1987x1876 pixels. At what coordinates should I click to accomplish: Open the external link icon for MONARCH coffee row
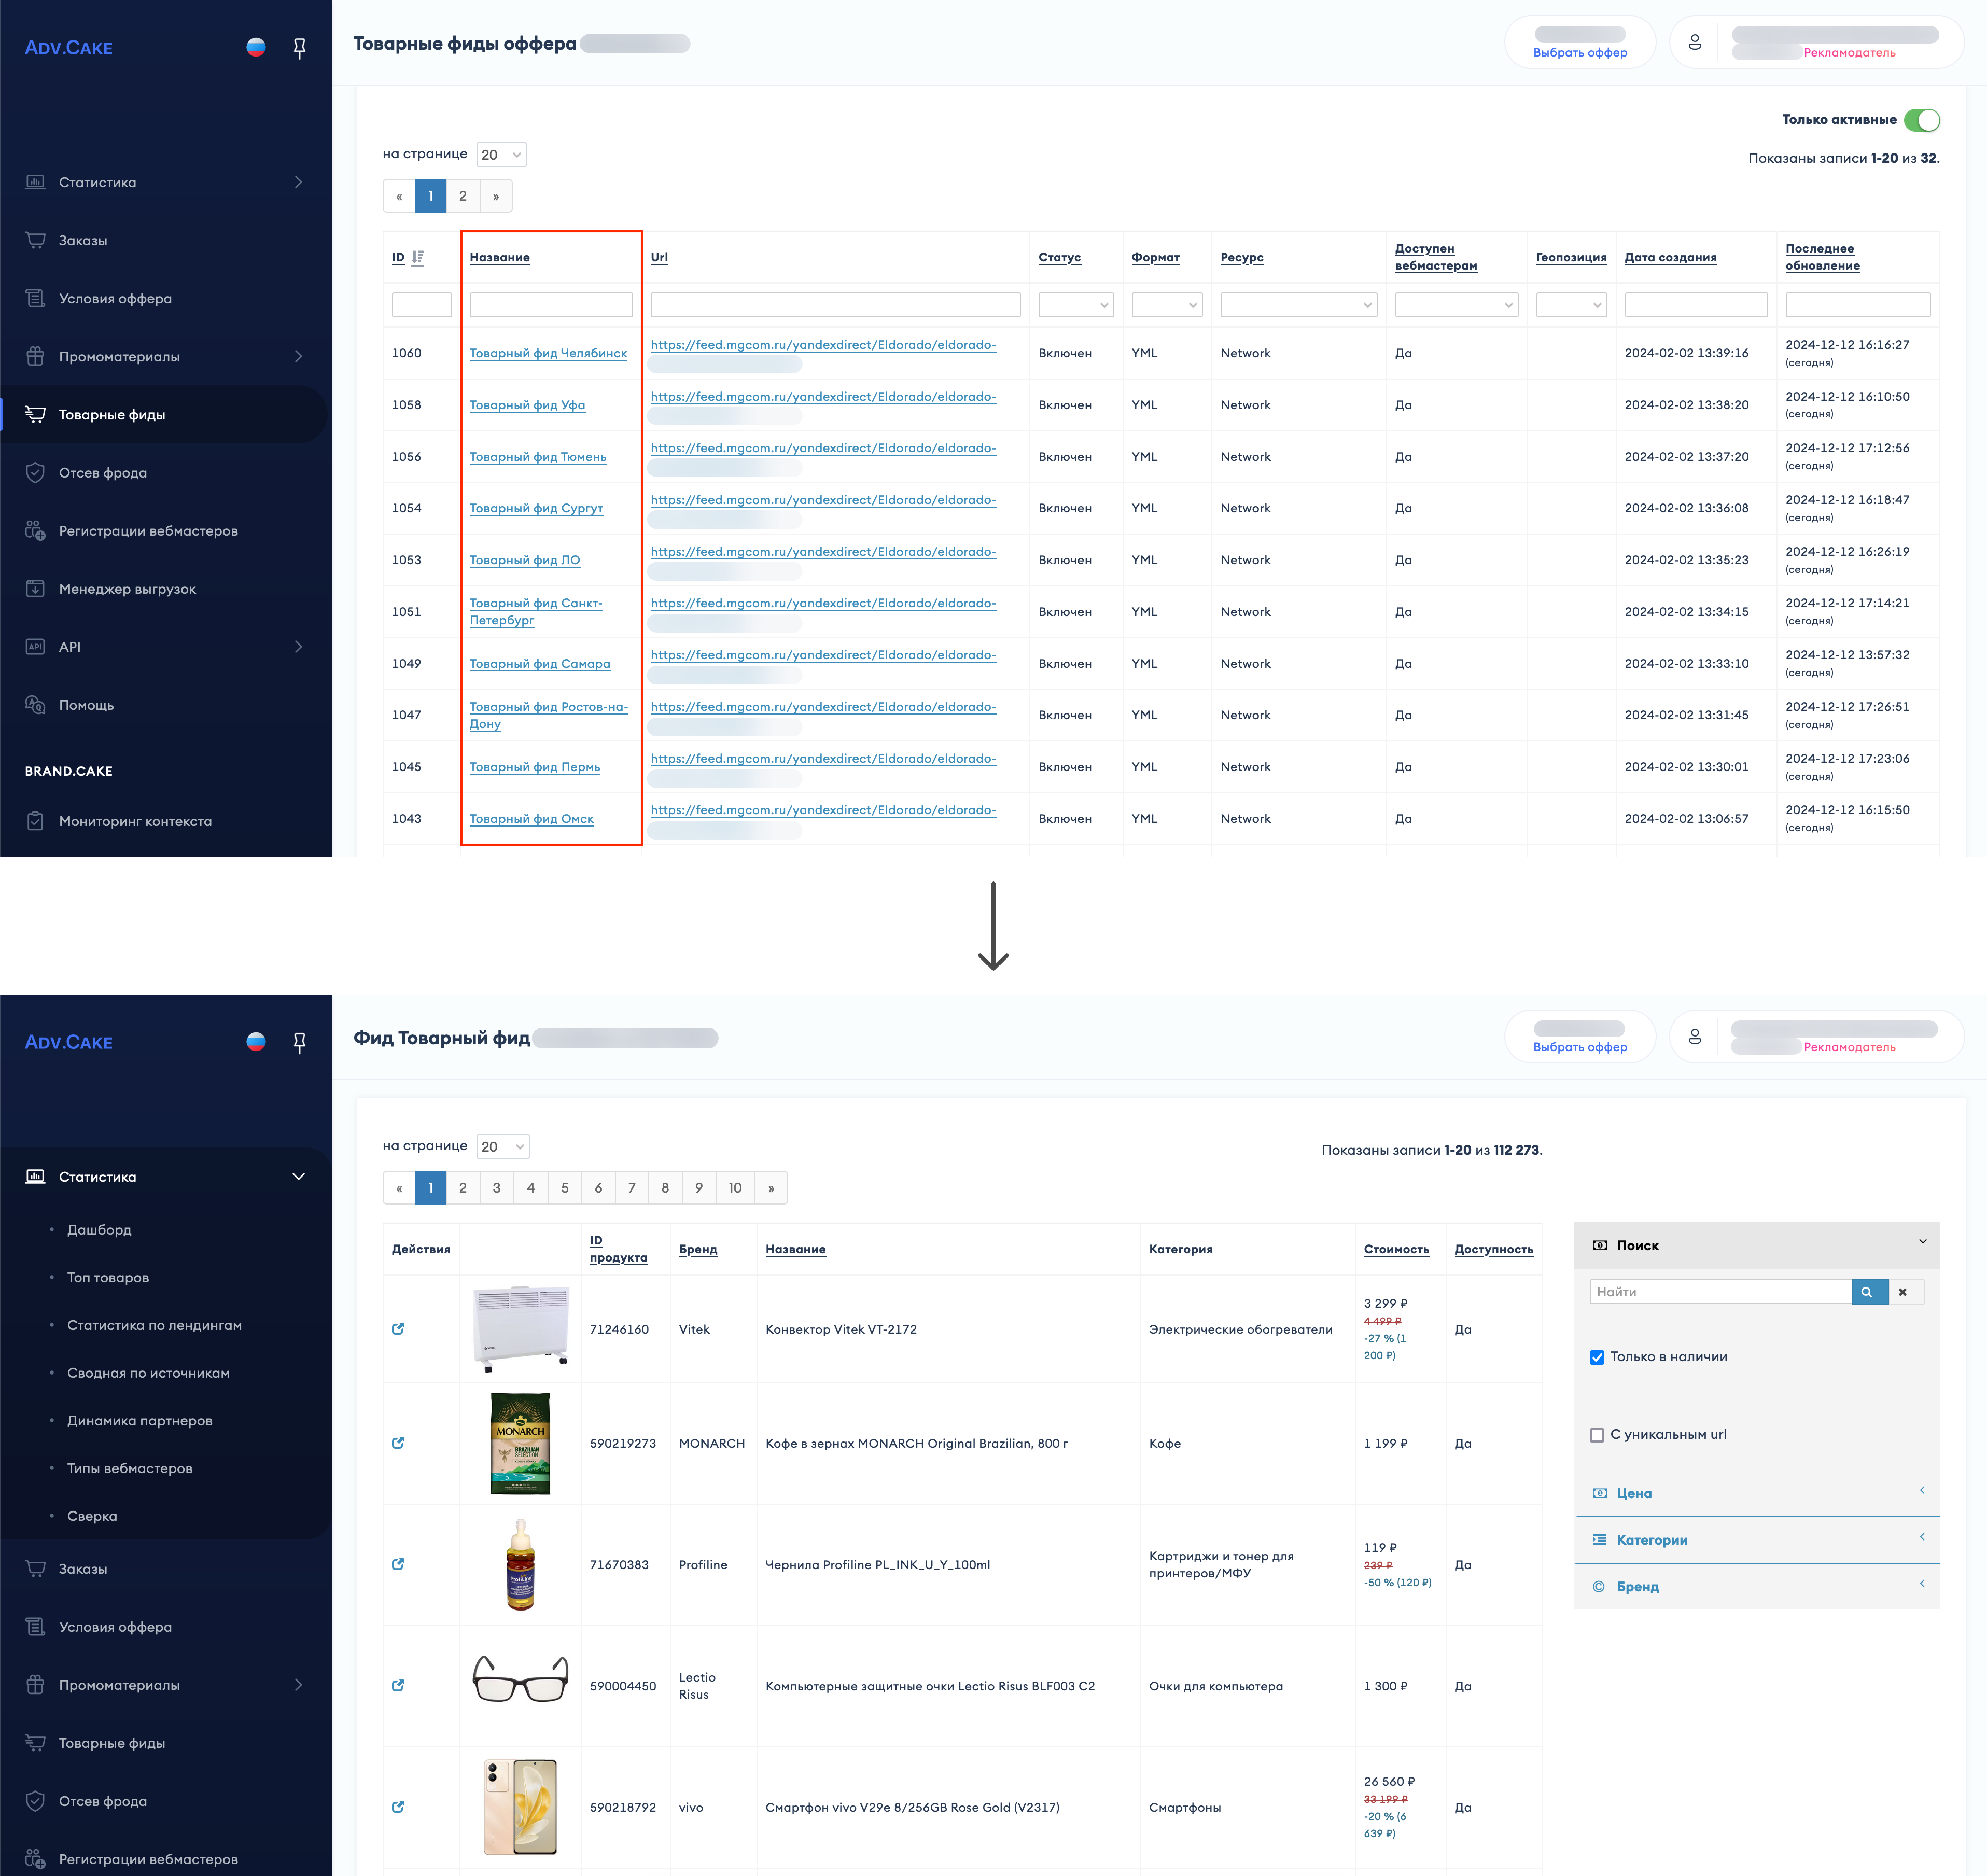click(x=398, y=1443)
